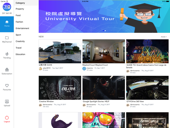This screenshot has height=128, width=170.
Task: Click the Category header
Action: point(20,3)
